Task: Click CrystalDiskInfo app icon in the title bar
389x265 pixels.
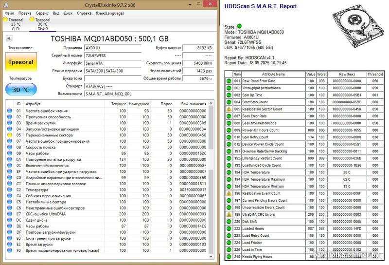Action: click(6, 4)
